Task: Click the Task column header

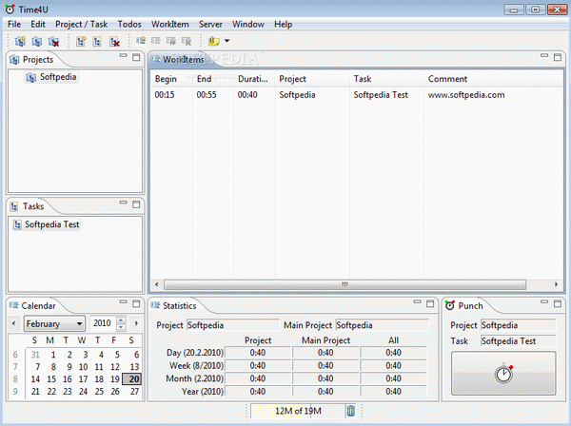Action: pos(386,79)
